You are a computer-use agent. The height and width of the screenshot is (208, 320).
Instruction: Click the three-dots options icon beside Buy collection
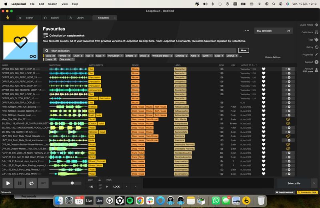click(247, 31)
